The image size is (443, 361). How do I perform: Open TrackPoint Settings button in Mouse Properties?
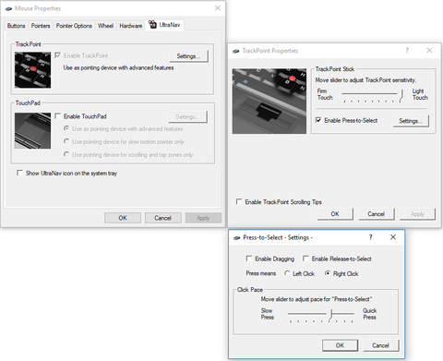[188, 56]
